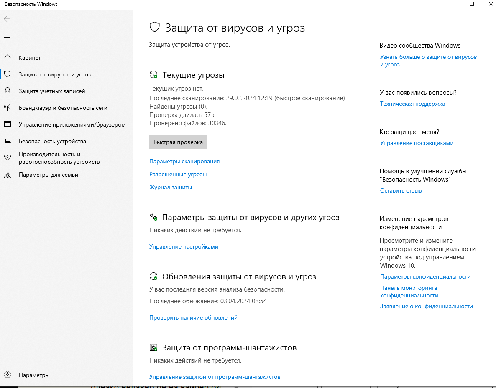Screen dimensions: 496x388
Task: Open Журнал защиты link
Action: 171,188
